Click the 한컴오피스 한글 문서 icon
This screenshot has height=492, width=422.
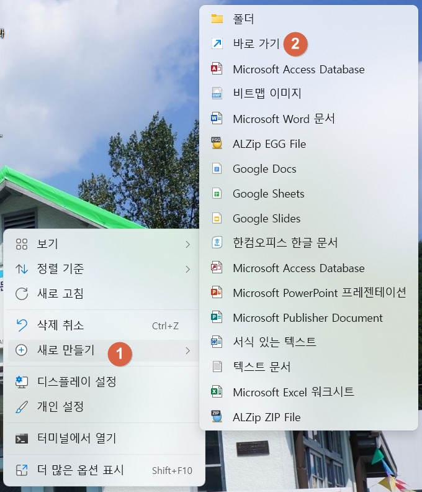tap(217, 242)
